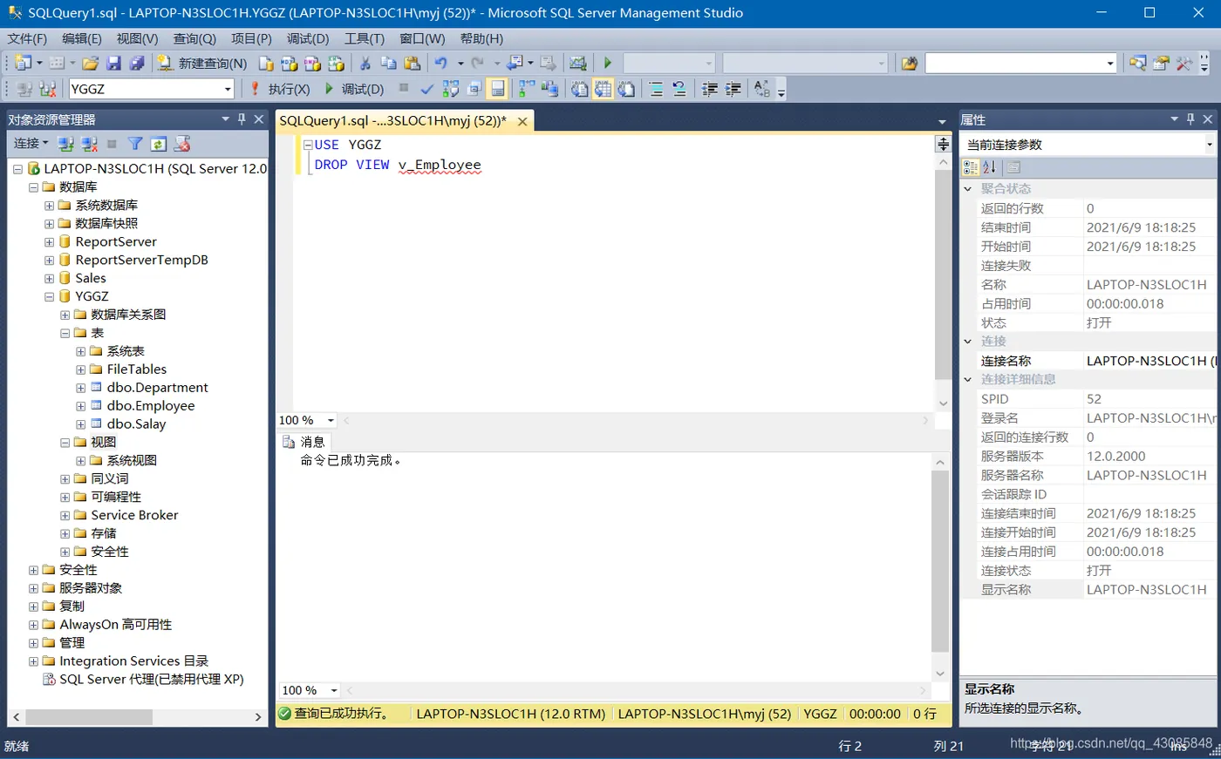Viewport: 1221px width, 759px height.
Task: Click the 执行(X) execute button
Action: pos(280,89)
